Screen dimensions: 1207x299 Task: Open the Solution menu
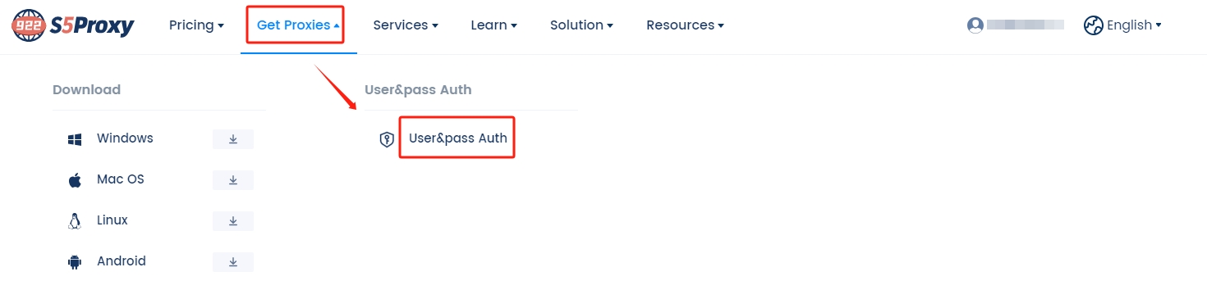pyautogui.click(x=581, y=25)
